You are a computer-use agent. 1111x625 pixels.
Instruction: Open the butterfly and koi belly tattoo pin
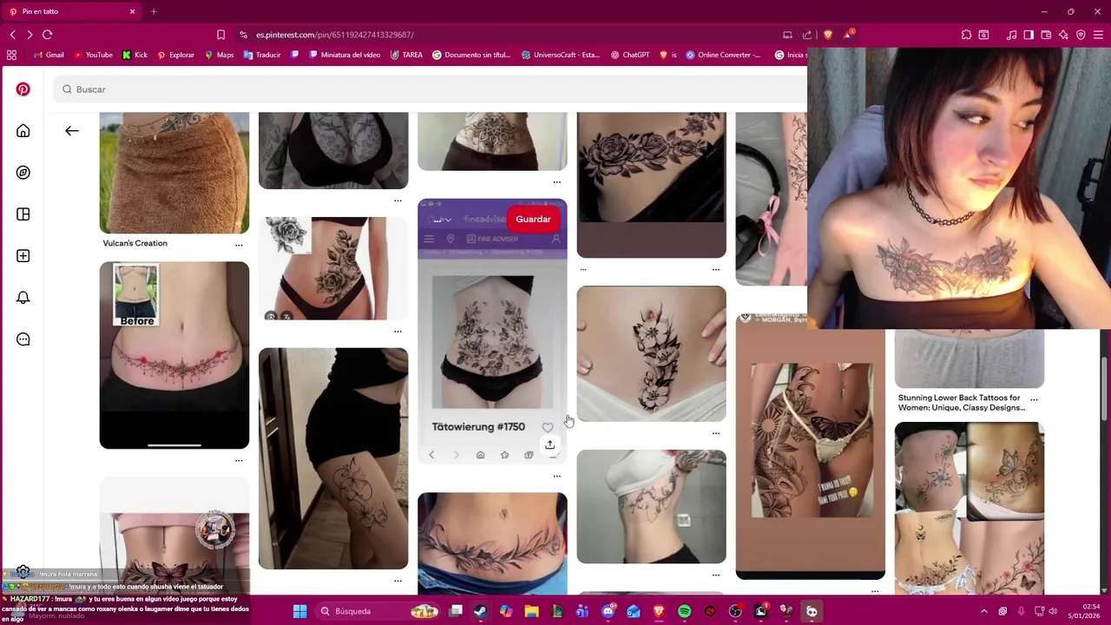pyautogui.click(x=811, y=446)
